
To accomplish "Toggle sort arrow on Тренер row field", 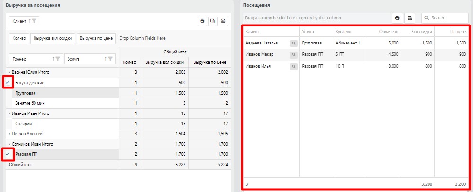I will (x=54, y=59).
